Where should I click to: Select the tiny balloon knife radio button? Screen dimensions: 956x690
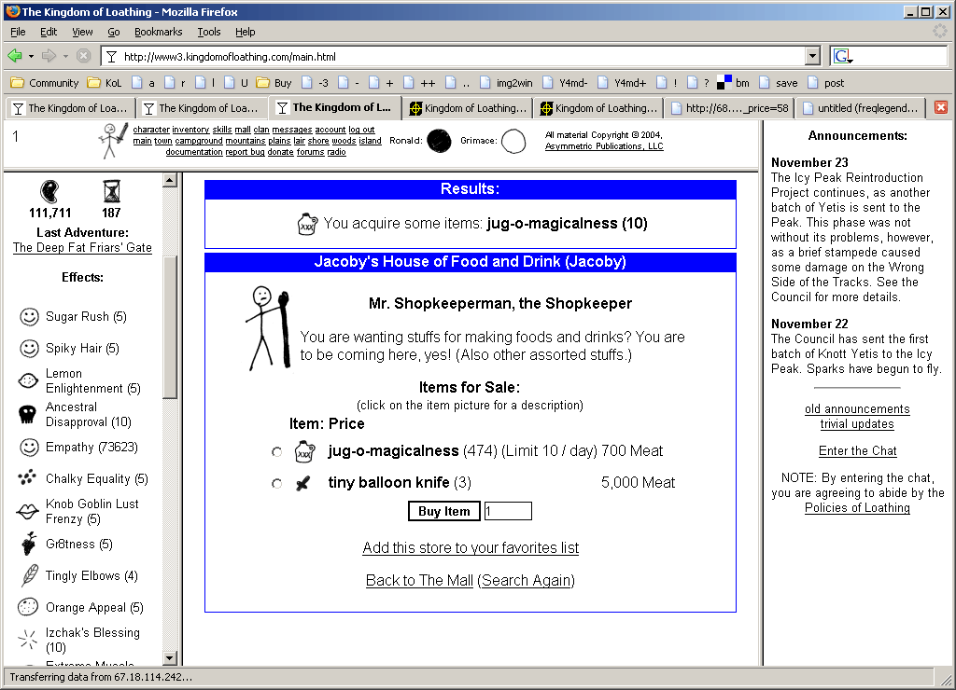[x=276, y=484]
